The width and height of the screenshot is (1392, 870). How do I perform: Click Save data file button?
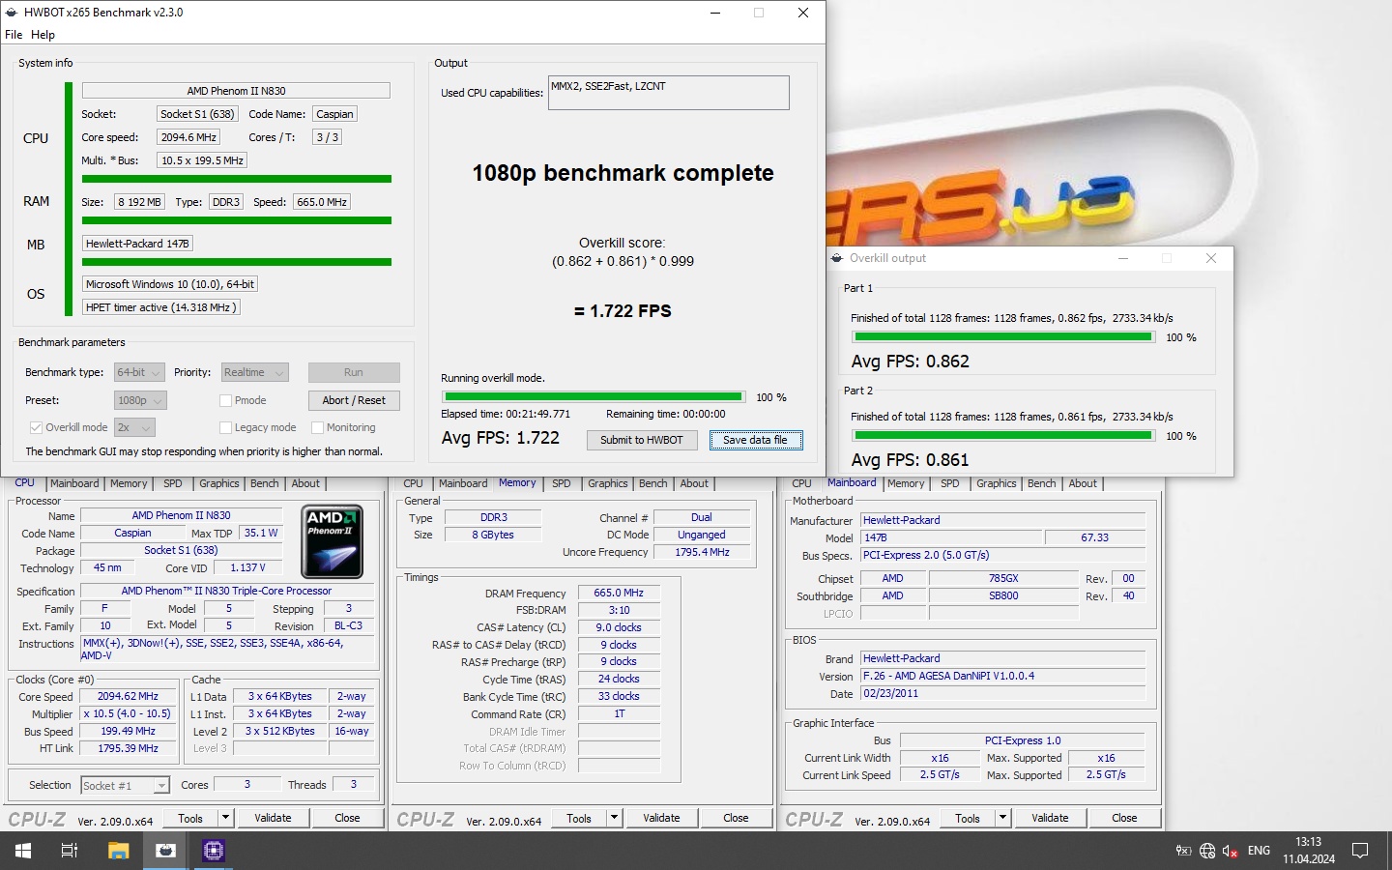[756, 440]
